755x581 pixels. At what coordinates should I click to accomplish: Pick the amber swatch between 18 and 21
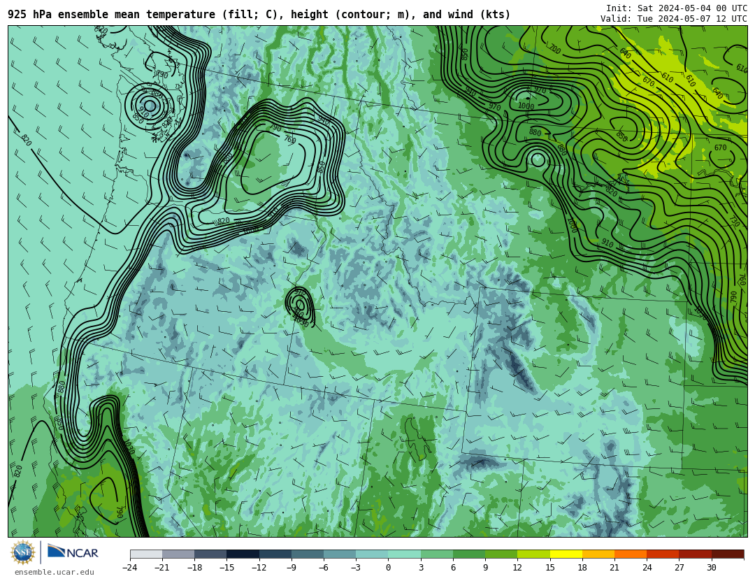pos(598,554)
